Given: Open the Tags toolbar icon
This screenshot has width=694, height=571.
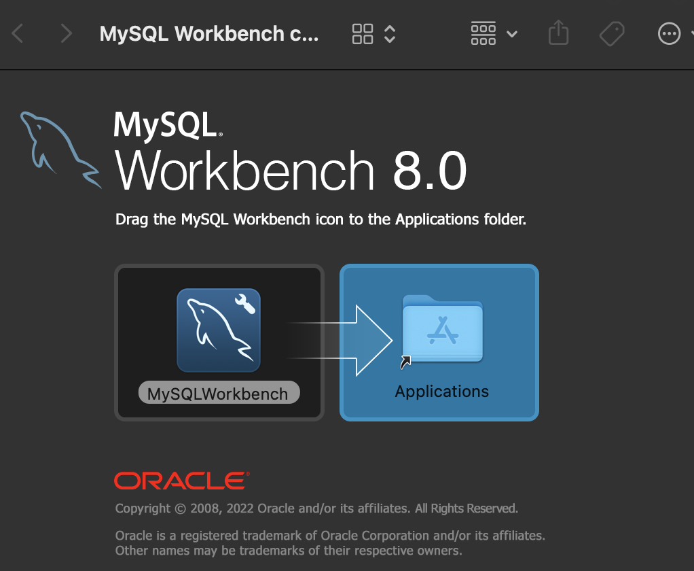Looking at the screenshot, I should 612,34.
